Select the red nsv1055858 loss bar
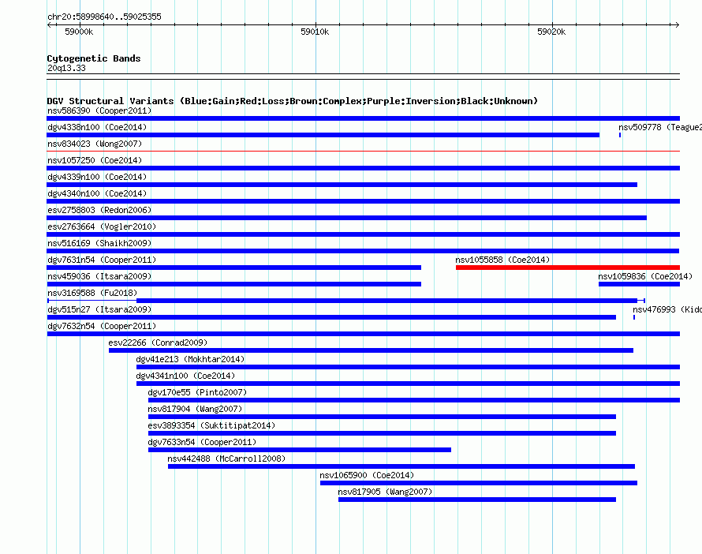 pos(568,268)
